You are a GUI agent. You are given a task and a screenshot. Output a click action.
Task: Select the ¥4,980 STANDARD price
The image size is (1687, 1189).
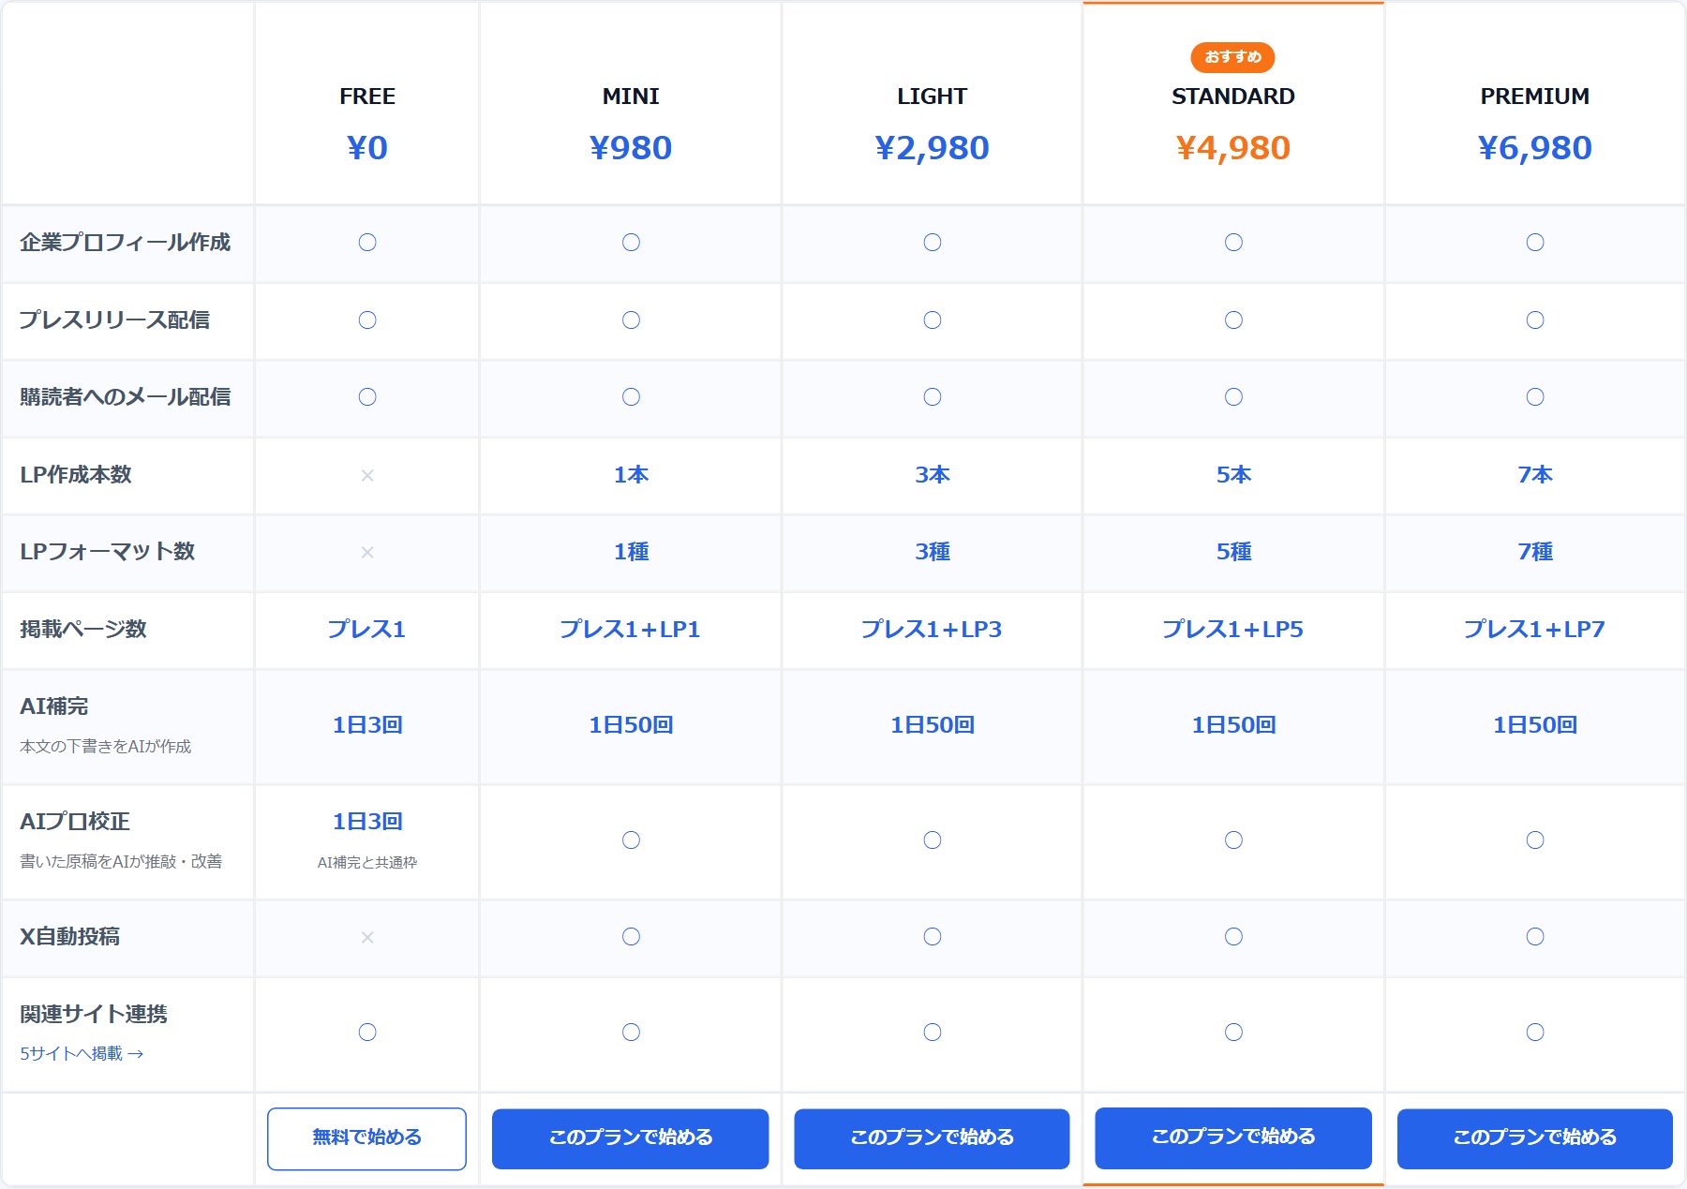(1232, 148)
